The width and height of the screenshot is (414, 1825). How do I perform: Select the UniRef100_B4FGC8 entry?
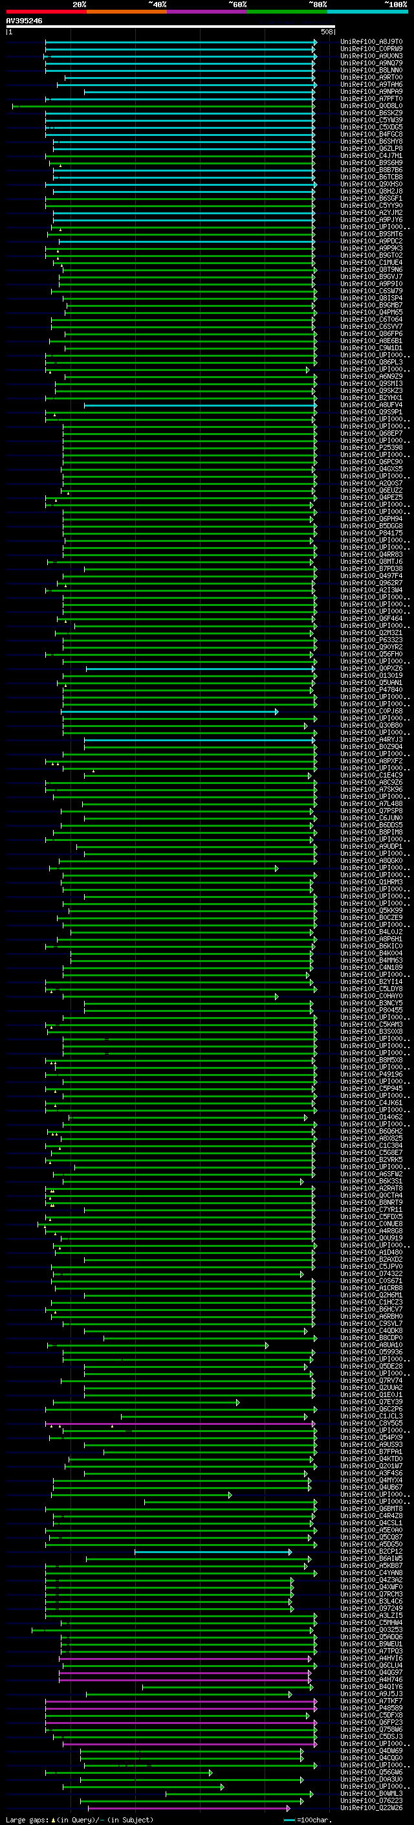point(371,134)
